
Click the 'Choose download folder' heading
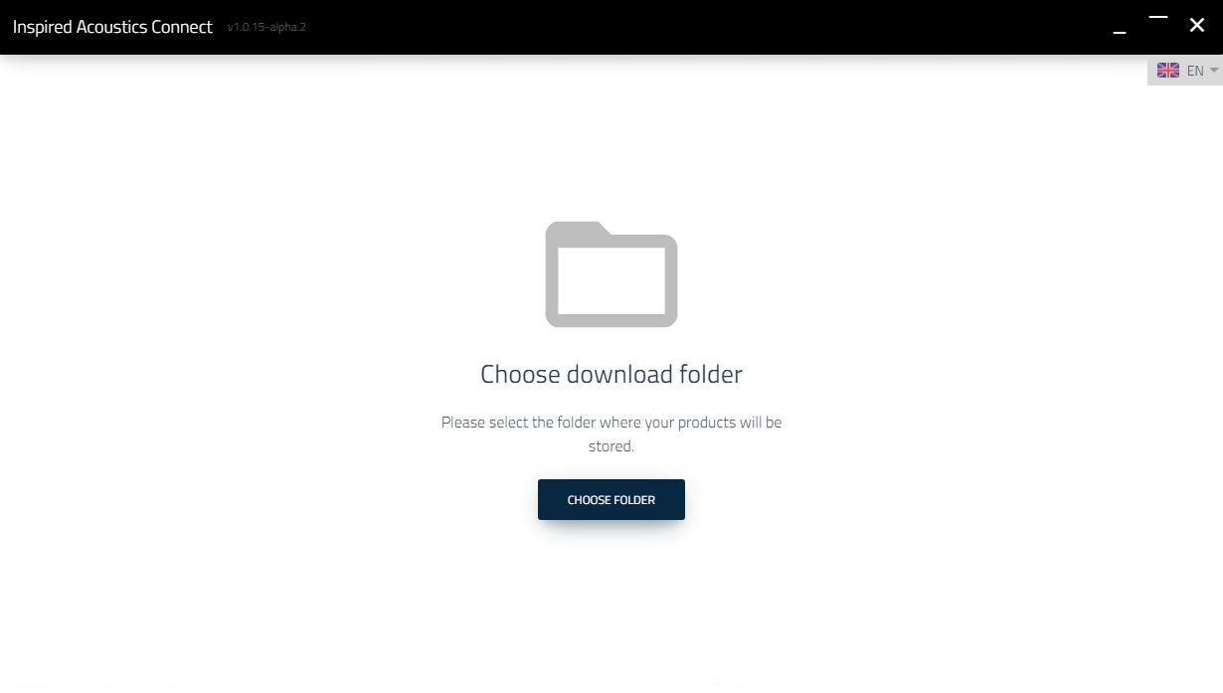pos(611,375)
